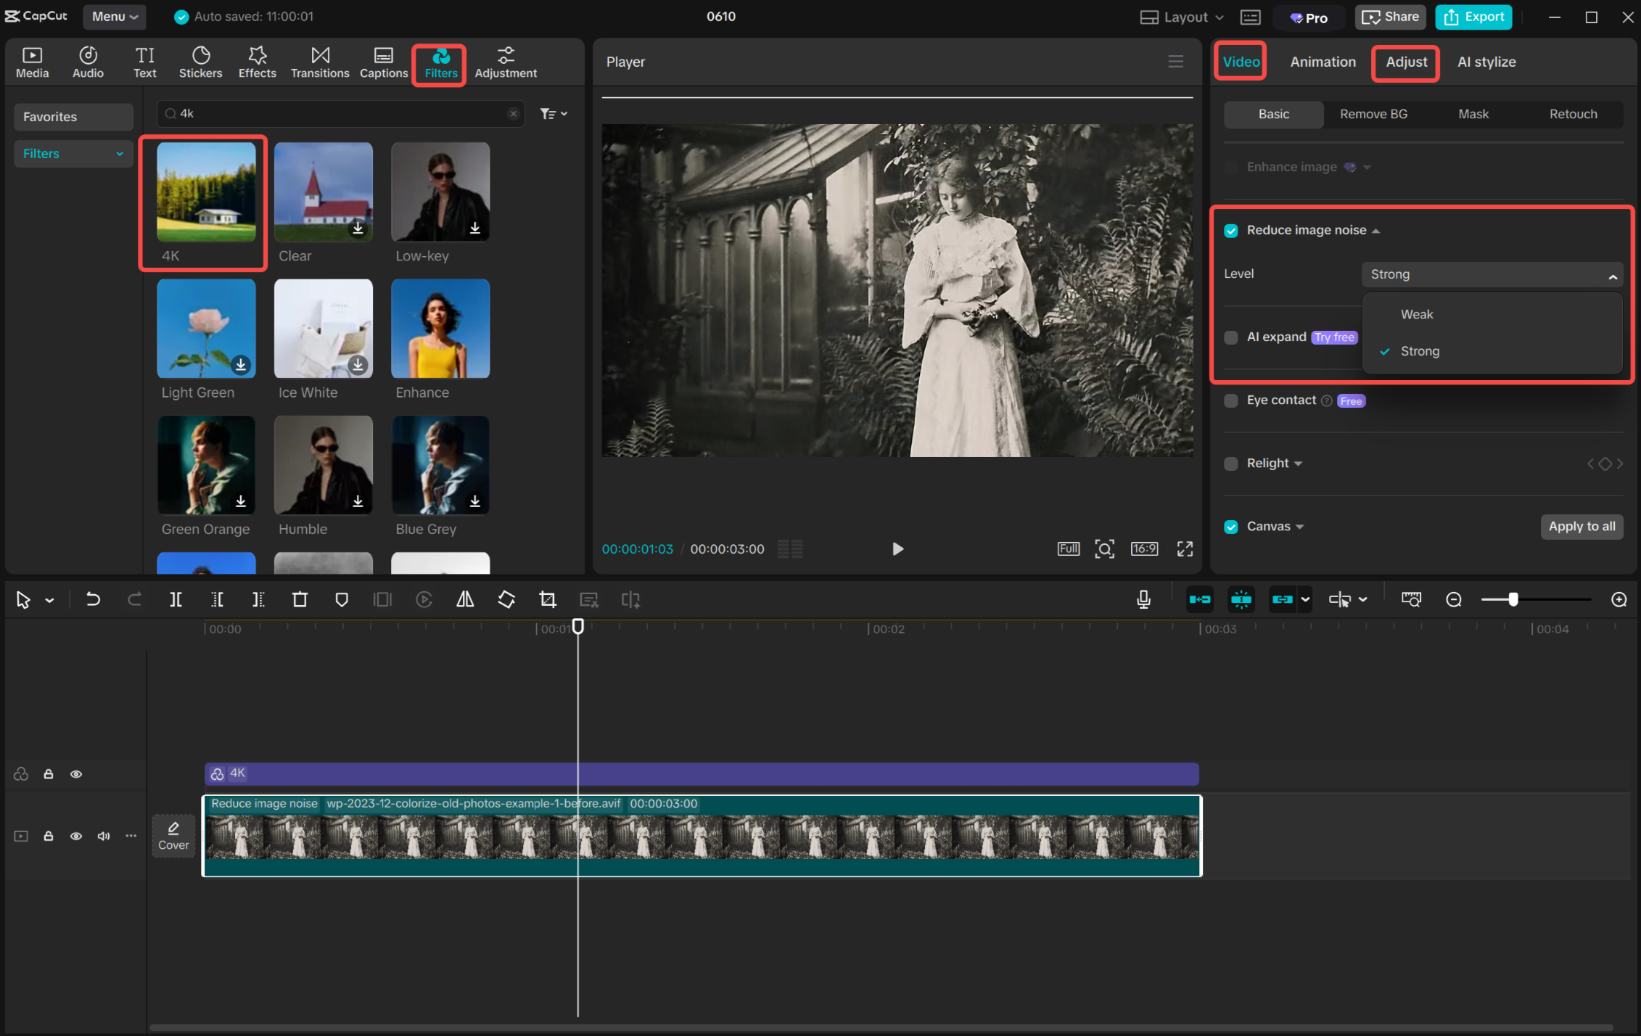Open the Transitions panel
Viewport: 1641px width, 1036px height.
pos(319,62)
